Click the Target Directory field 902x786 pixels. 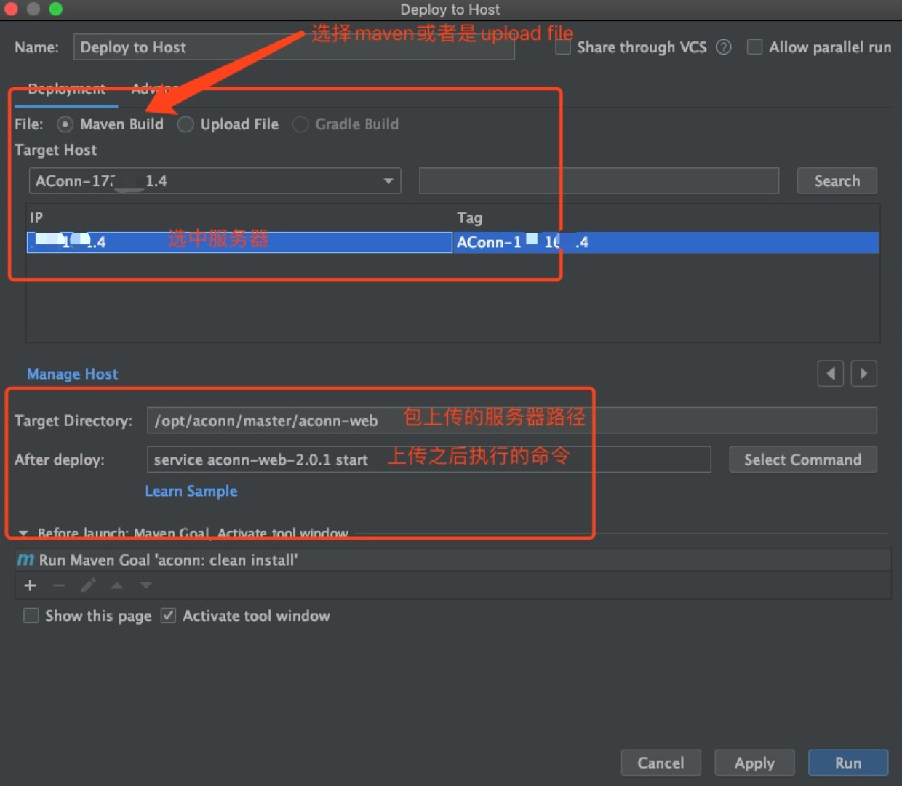pyautogui.click(x=511, y=420)
